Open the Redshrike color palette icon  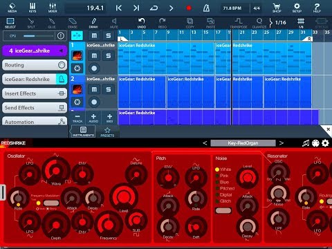(315, 143)
